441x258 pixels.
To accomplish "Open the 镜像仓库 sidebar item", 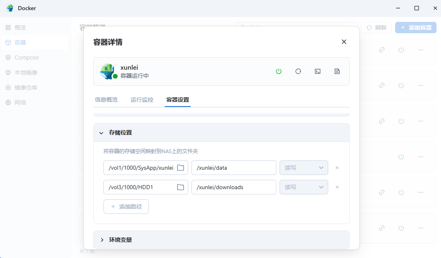I will pos(34,87).
